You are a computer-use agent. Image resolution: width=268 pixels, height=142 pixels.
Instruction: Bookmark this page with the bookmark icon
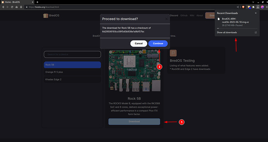point(21,7)
